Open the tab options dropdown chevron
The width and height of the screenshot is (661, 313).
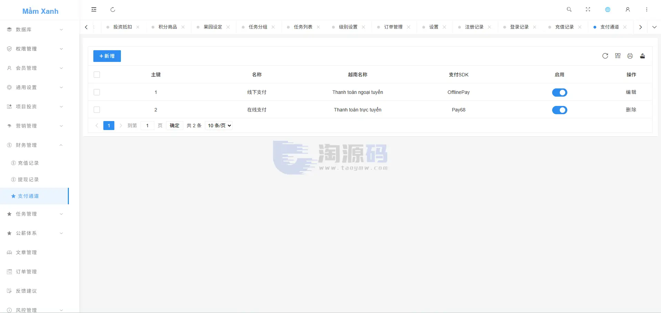pyautogui.click(x=654, y=27)
